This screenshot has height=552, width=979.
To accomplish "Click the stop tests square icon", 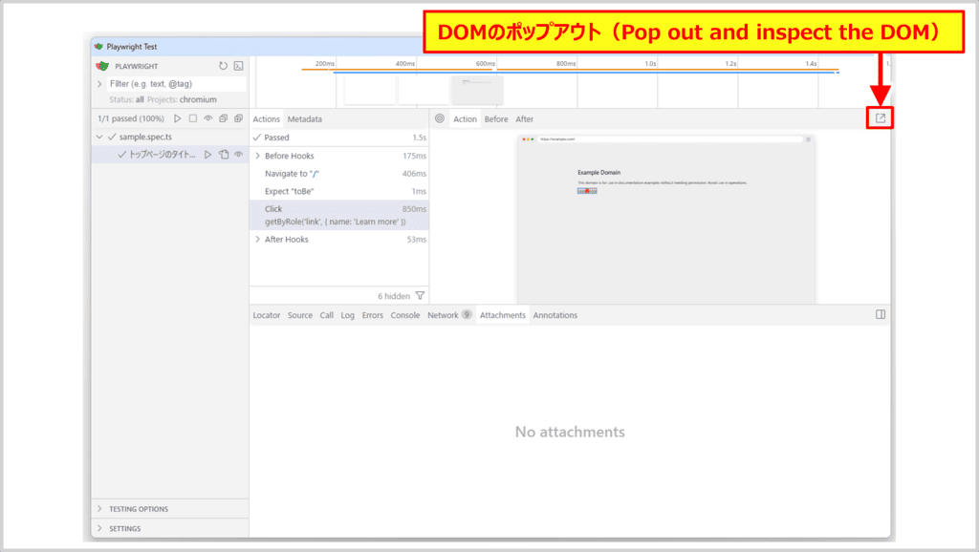I will tap(192, 119).
